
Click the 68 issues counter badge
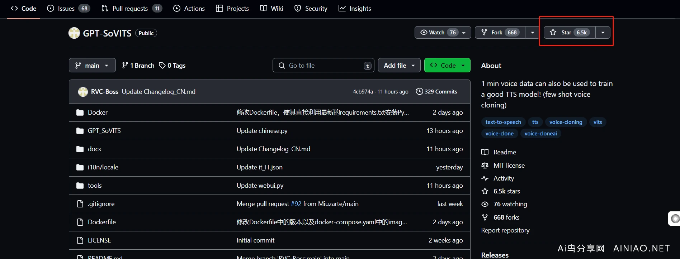click(x=84, y=9)
